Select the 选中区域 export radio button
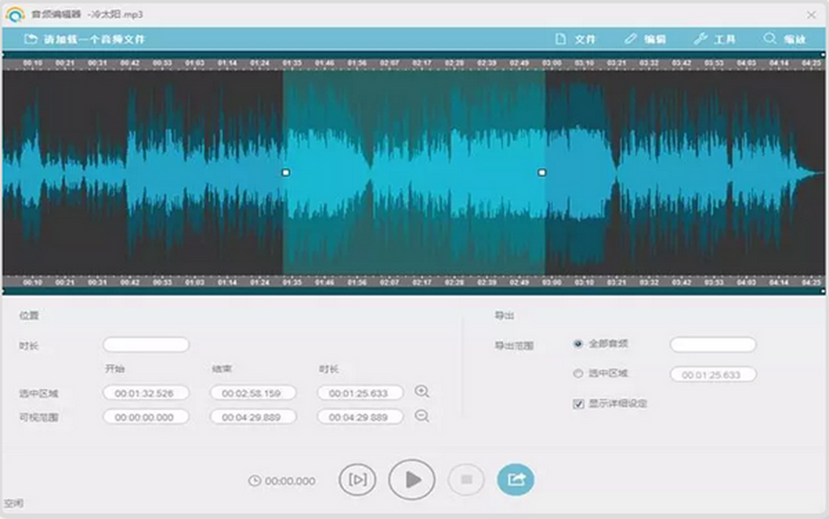Image resolution: width=829 pixels, height=519 pixels. click(578, 373)
